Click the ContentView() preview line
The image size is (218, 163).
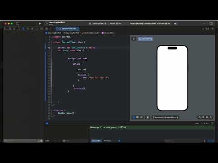point(66,113)
